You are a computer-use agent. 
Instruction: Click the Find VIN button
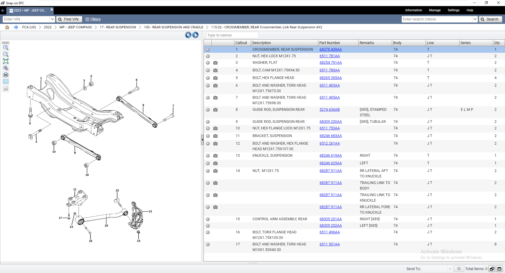point(69,19)
